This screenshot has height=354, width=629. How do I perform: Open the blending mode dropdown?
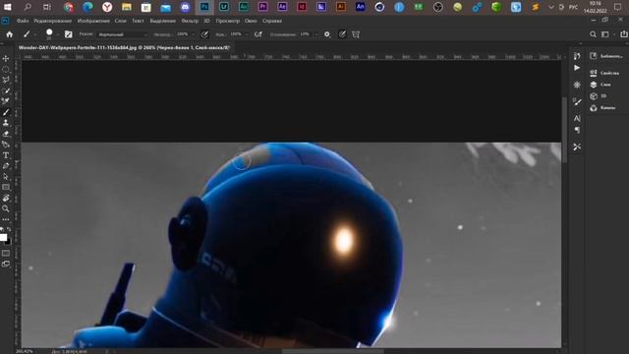(122, 34)
